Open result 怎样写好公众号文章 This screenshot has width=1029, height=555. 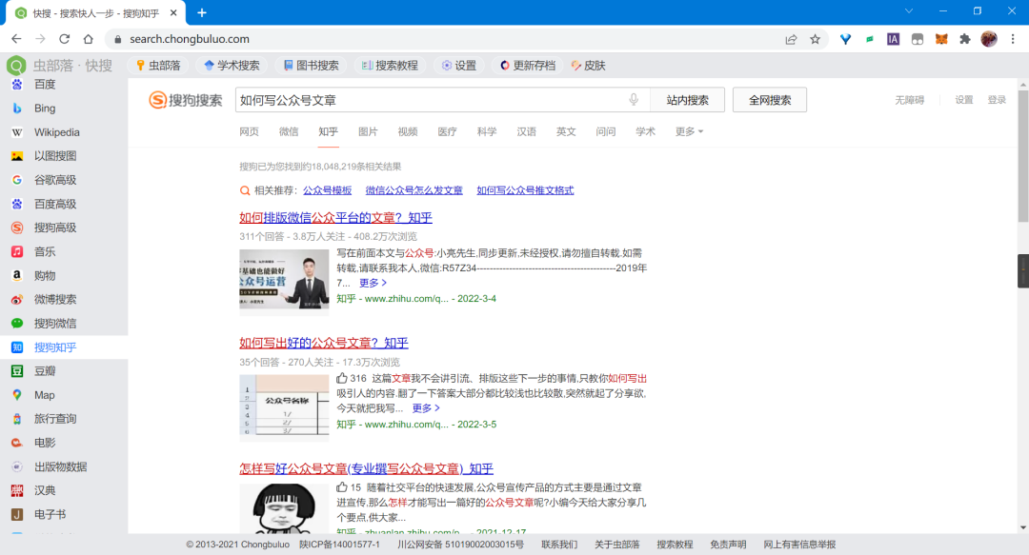366,468
